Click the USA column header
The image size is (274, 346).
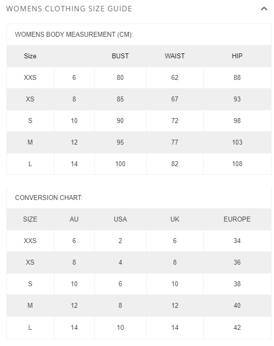click(120, 219)
